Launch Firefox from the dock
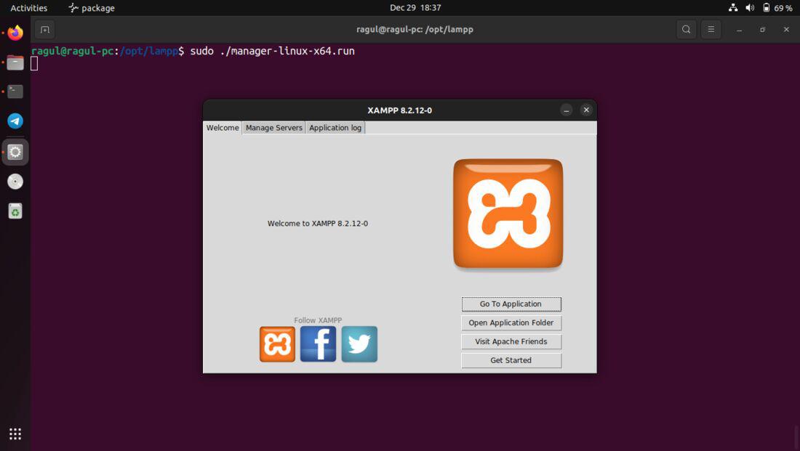Screen dimensions: 800x451 click(x=15, y=33)
